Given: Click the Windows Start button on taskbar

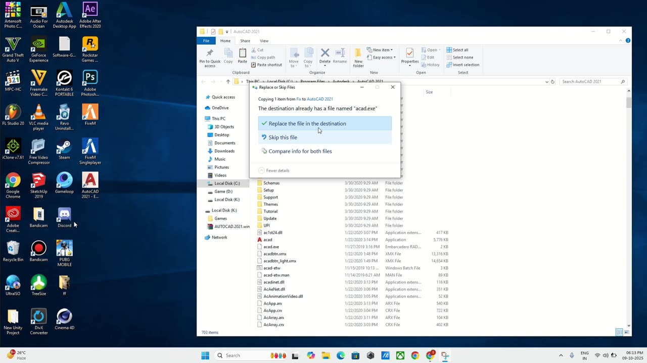Looking at the screenshot, I should click(x=205, y=355).
